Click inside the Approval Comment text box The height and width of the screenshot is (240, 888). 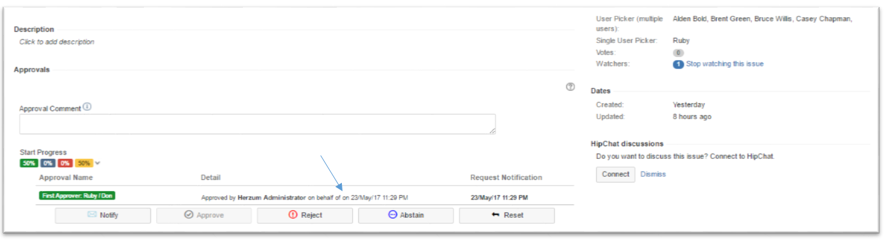point(258,124)
